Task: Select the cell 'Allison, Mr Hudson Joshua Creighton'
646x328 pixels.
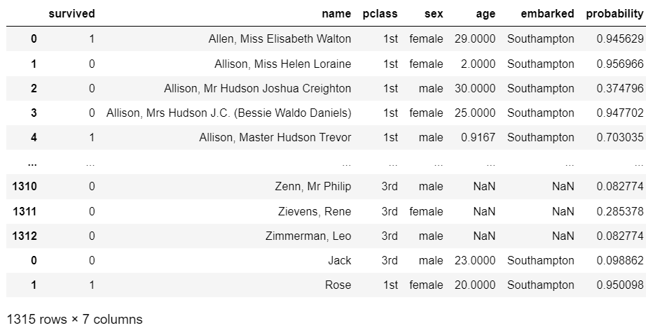Action: [x=258, y=88]
